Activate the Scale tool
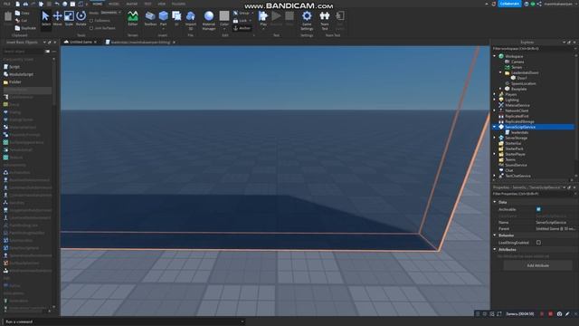 69,18
